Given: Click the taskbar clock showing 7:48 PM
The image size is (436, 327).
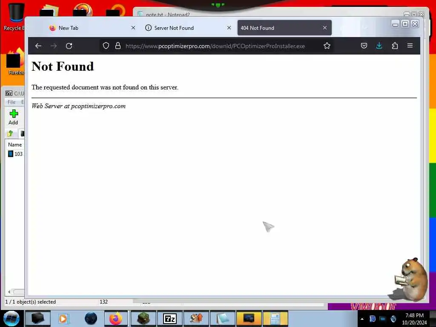Looking at the screenshot, I should coord(414,319).
